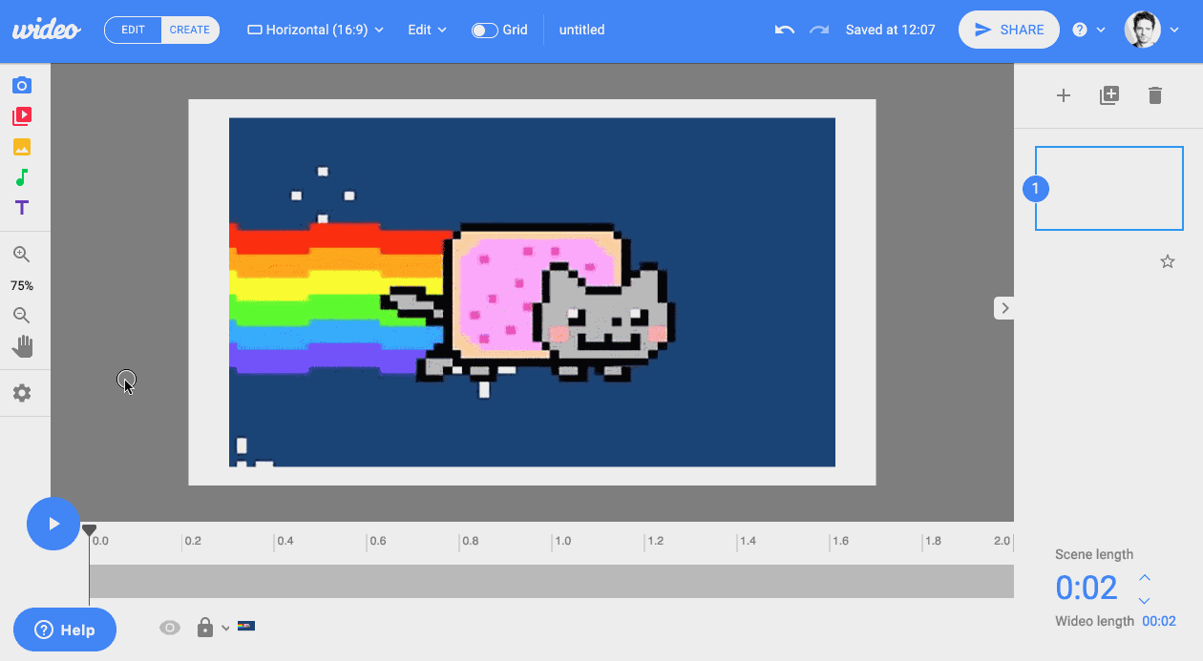Open the green music note audio tool
This screenshot has width=1203, height=661.
21,177
